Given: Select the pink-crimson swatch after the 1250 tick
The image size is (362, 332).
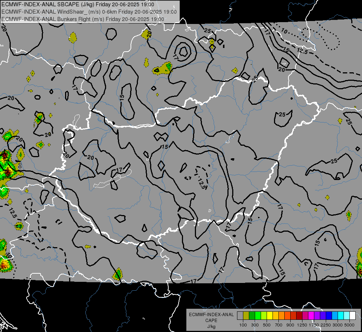Looking at the screenshot, I should [305, 316].
